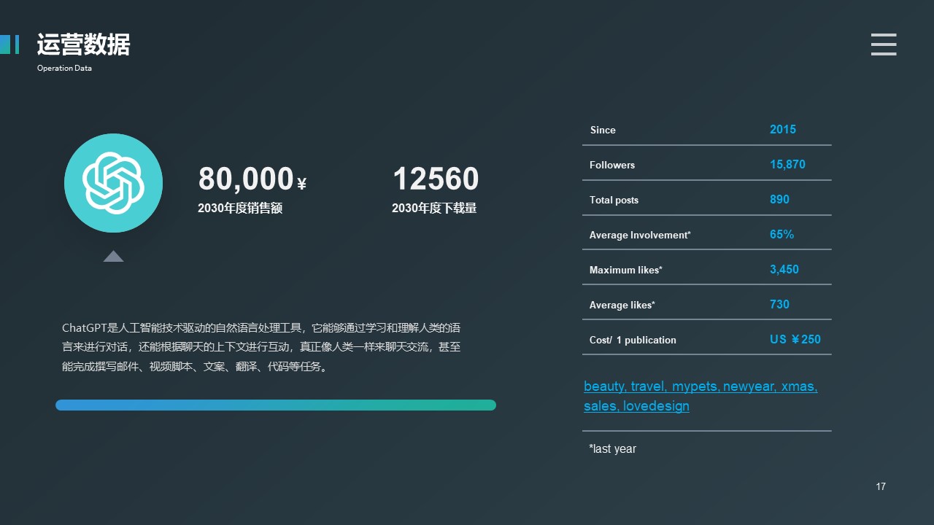The width and height of the screenshot is (934, 525).
Task: Select the Operation Data subtitle
Action: pos(64,69)
